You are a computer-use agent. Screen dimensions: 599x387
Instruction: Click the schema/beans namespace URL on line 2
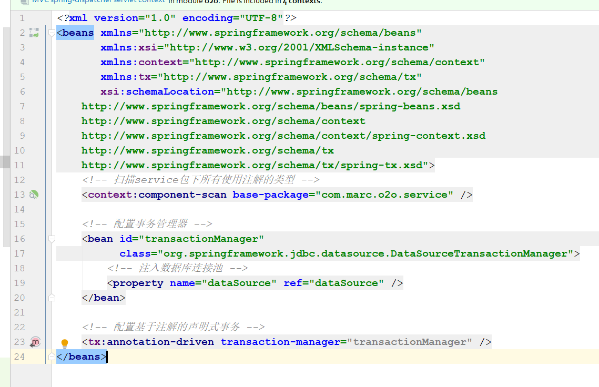pyautogui.click(x=280, y=33)
